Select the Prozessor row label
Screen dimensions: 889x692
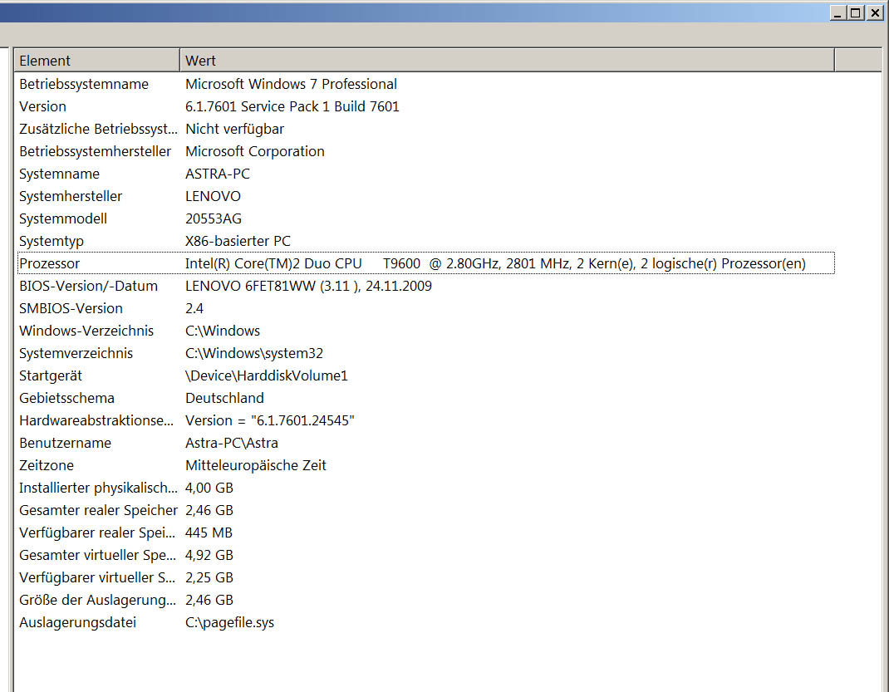(49, 263)
